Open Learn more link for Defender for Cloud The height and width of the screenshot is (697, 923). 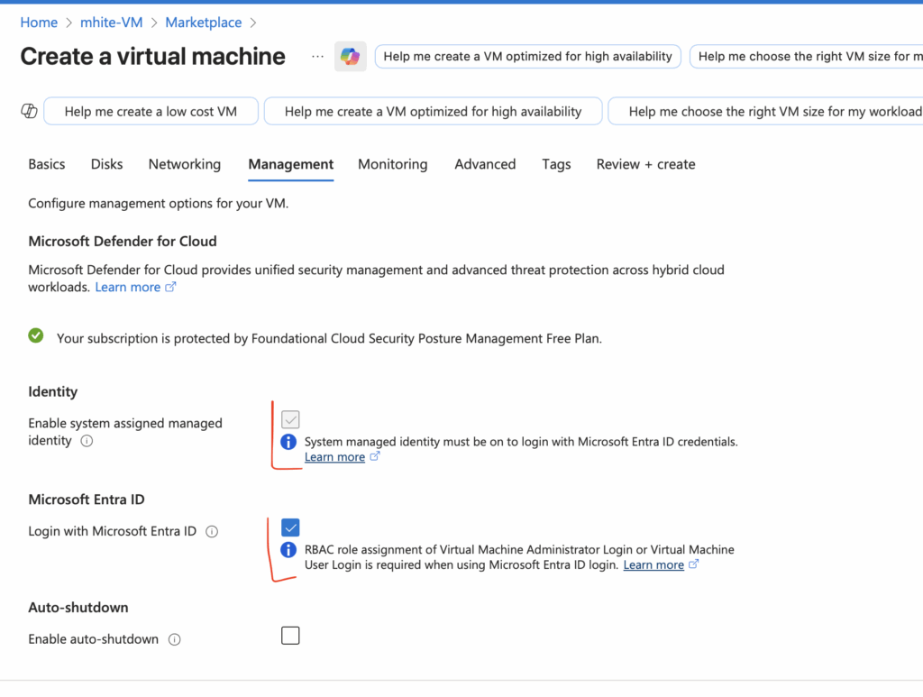[x=128, y=287]
